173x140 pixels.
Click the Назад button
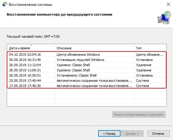pos(109,134)
